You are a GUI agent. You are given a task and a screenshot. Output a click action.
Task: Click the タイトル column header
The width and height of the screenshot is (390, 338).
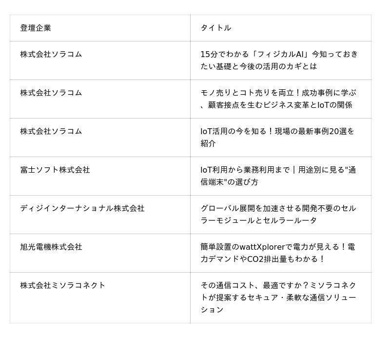pos(215,28)
